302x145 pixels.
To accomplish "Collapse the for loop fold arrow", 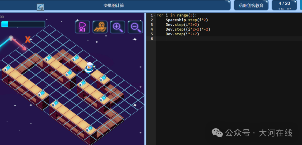I will click(154, 15).
